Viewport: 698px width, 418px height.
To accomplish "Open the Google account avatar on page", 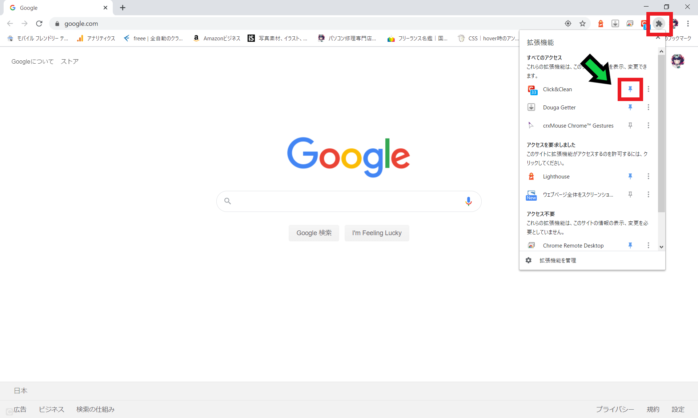I will pyautogui.click(x=678, y=61).
